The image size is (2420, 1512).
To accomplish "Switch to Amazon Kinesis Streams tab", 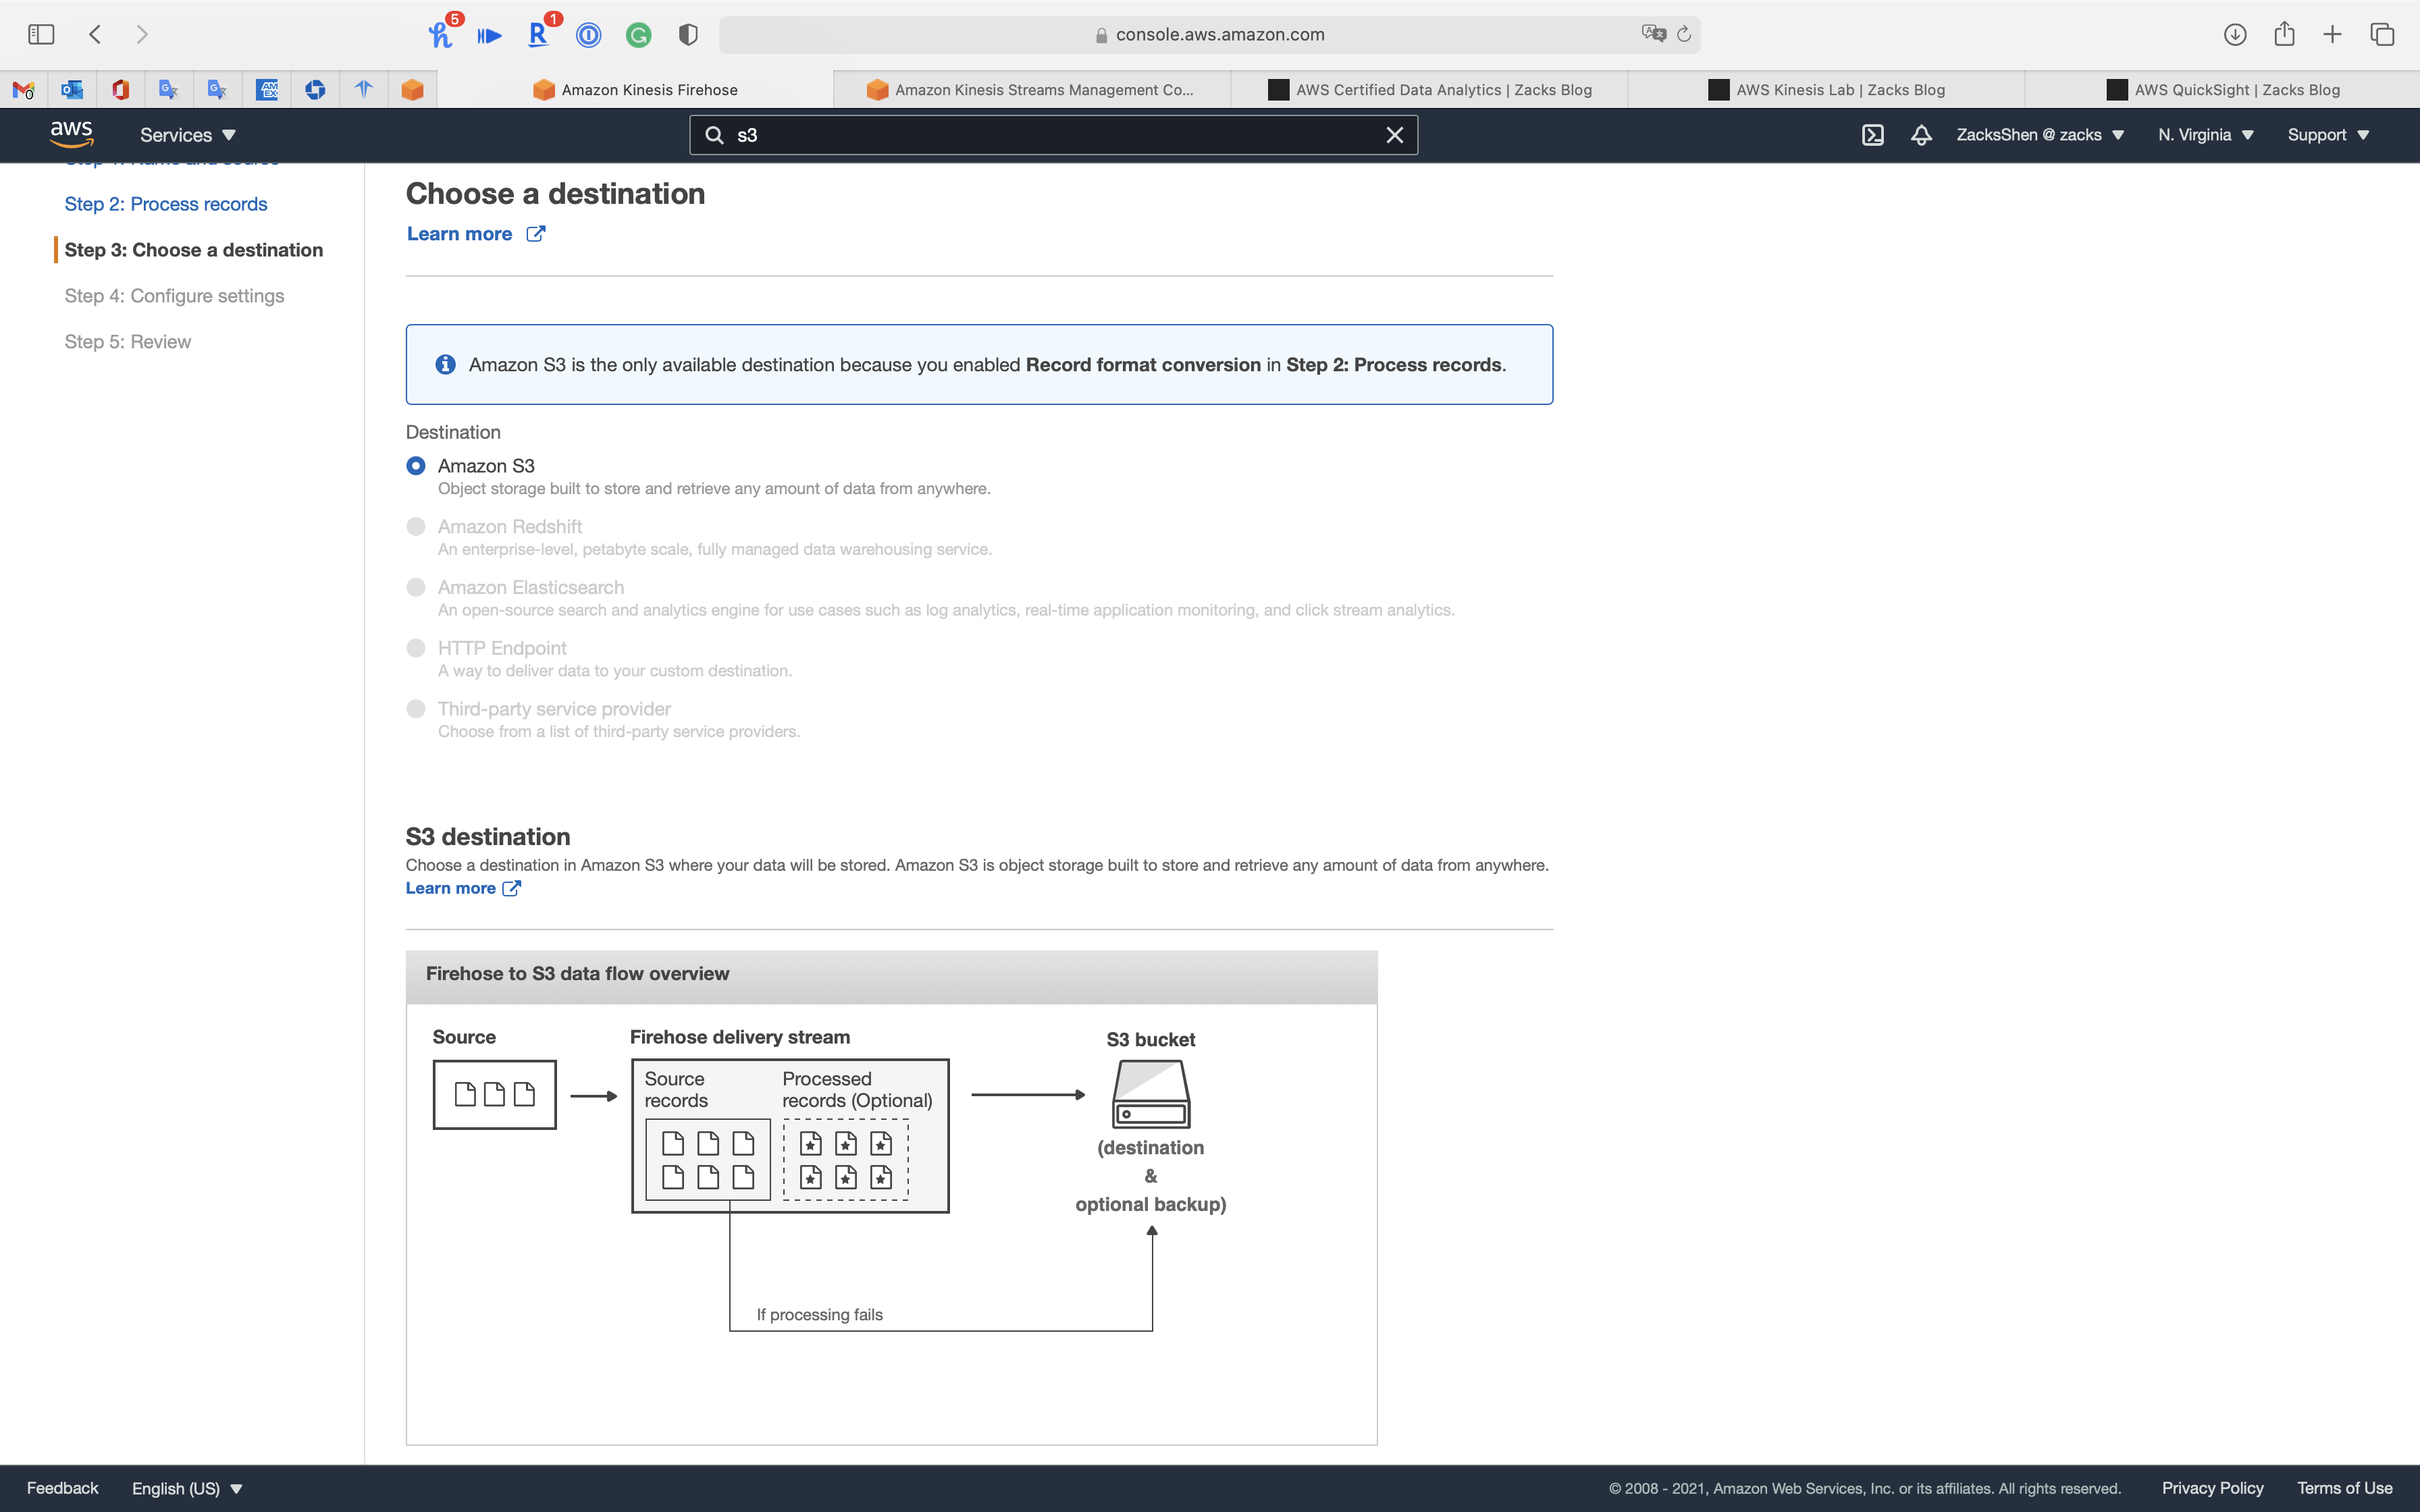I will tap(1031, 90).
